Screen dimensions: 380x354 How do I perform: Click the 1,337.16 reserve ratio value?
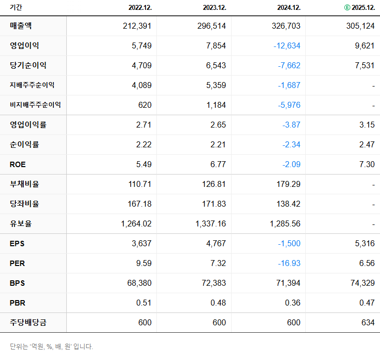pyautogui.click(x=211, y=224)
